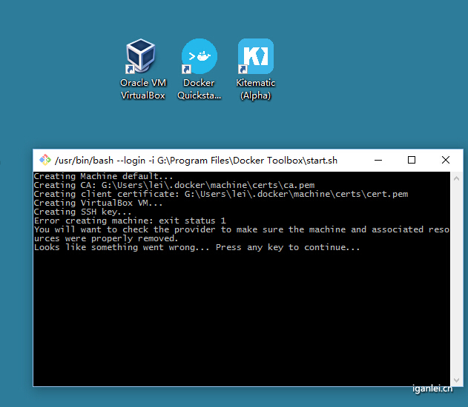Open the Kitematic (Alpha) desktop icon

255,70
